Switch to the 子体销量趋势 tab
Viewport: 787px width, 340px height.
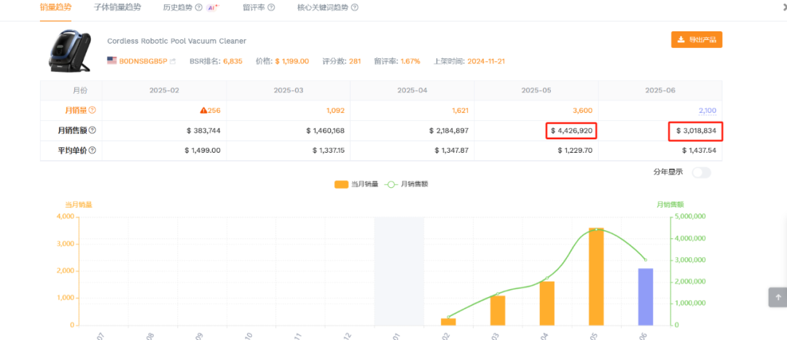click(117, 7)
